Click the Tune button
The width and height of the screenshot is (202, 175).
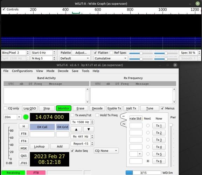(x=150, y=108)
